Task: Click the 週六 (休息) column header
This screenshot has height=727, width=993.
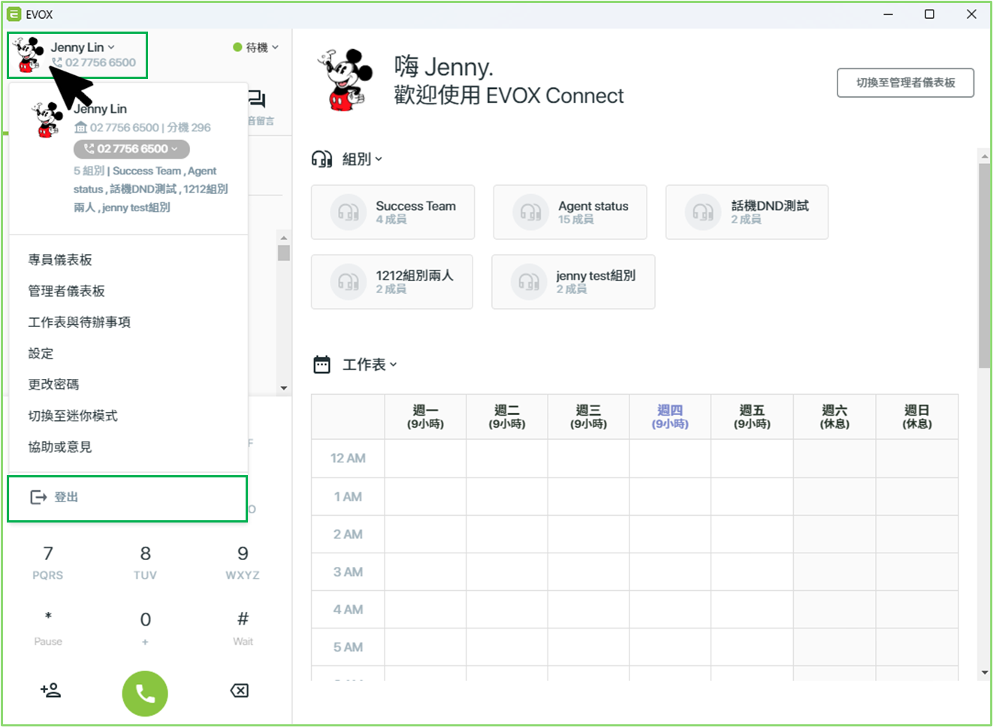Action: (x=835, y=417)
